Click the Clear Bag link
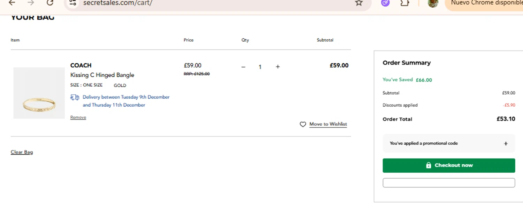The image size is (523, 218). pos(22,152)
